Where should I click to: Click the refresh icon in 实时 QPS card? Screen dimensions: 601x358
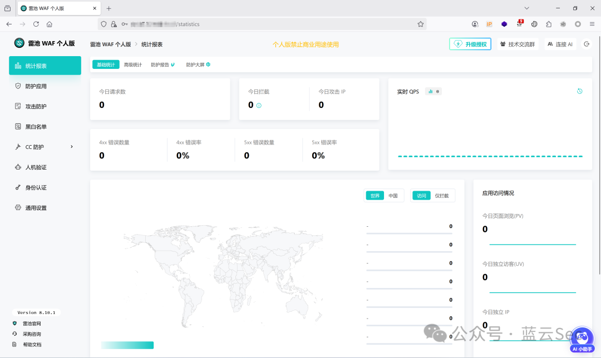[x=579, y=91]
